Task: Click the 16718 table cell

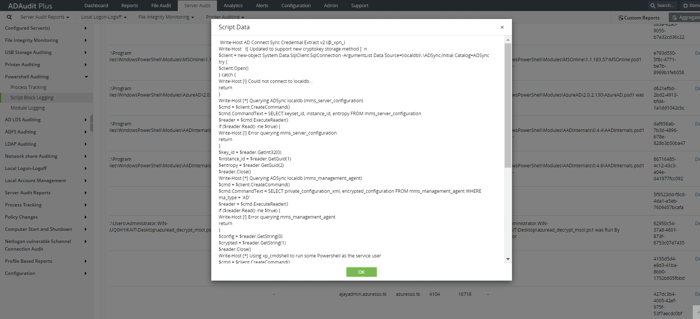Action: 465,294
